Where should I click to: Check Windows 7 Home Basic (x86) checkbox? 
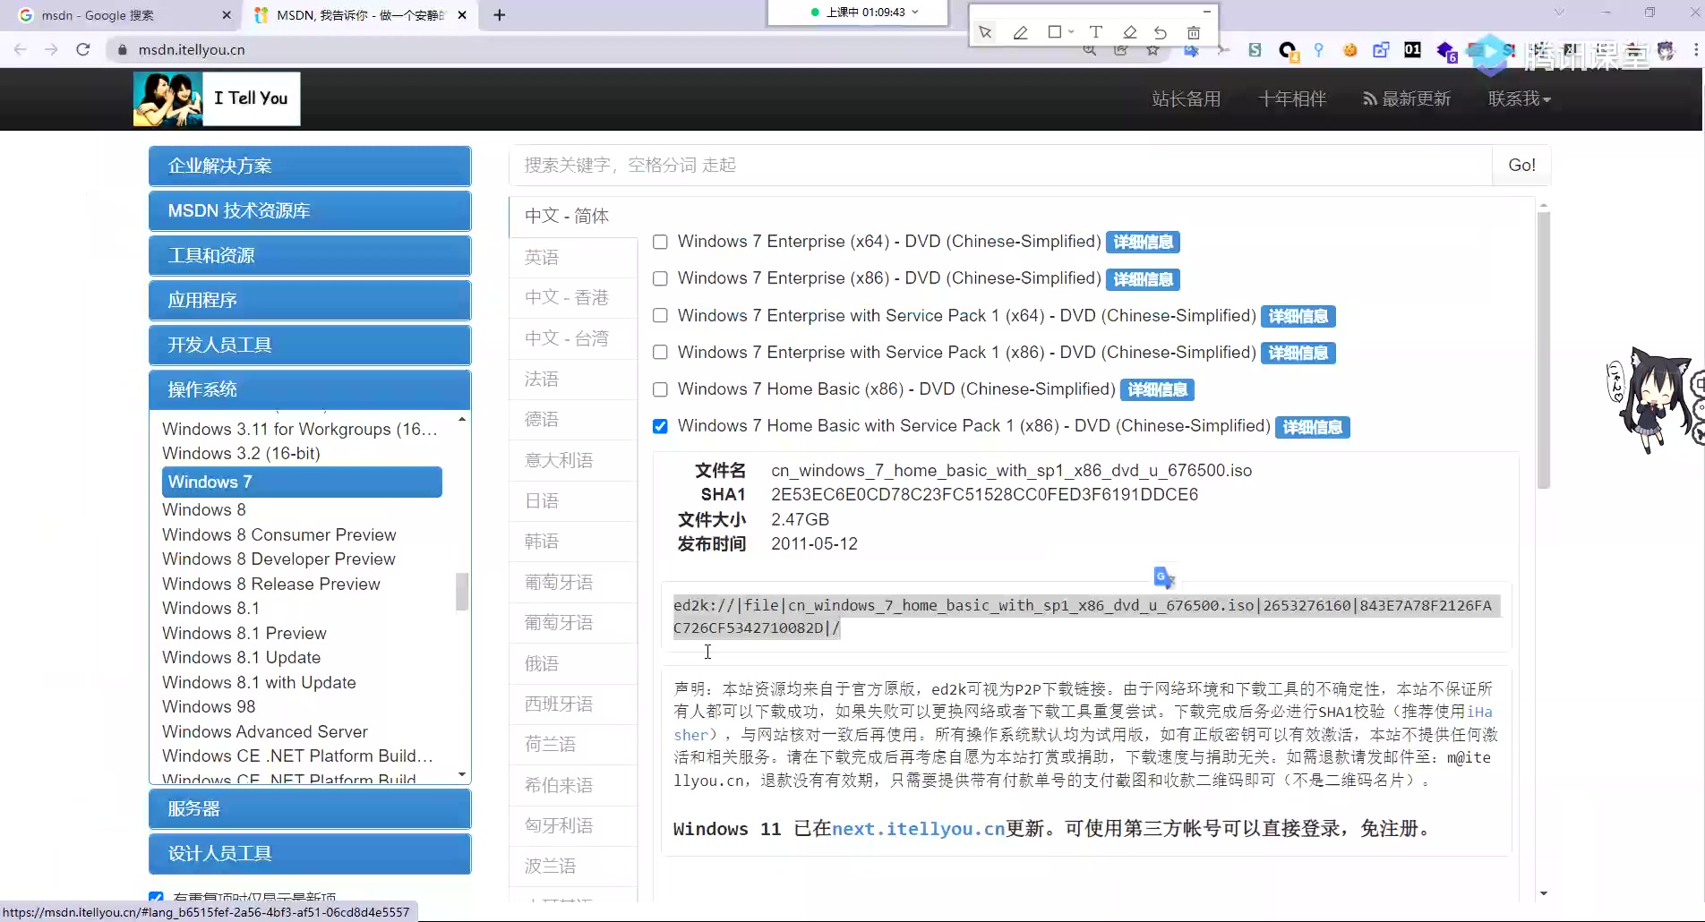coord(661,390)
